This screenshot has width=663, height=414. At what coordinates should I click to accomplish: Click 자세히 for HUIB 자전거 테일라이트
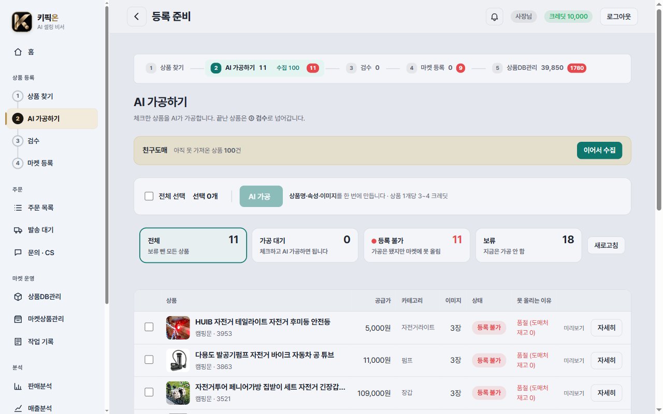(607, 328)
